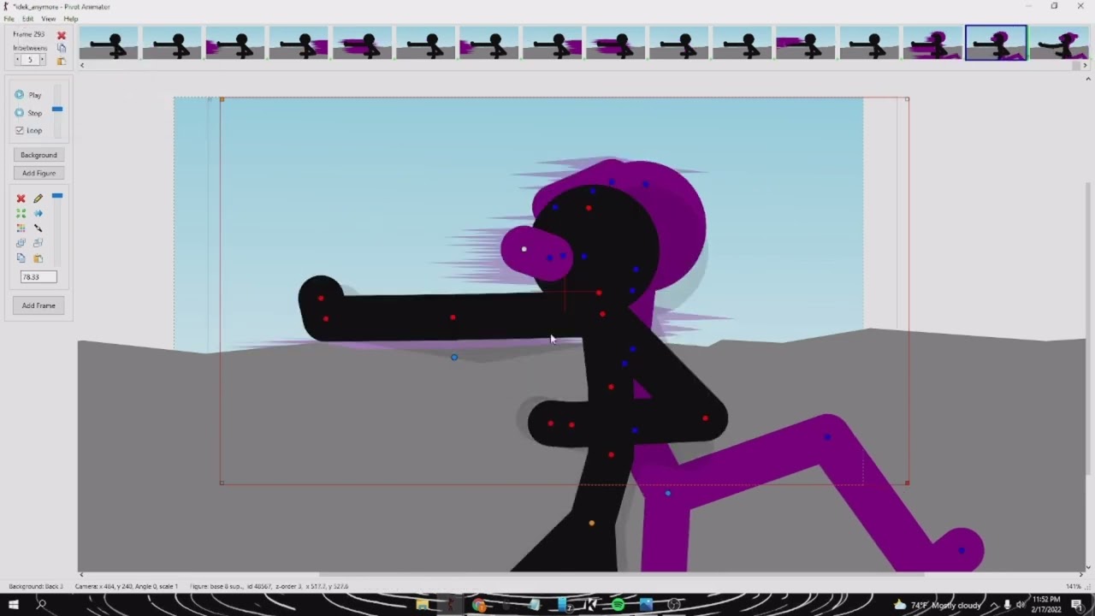Delete the selected figure
The height and width of the screenshot is (616, 1095).
click(x=21, y=198)
